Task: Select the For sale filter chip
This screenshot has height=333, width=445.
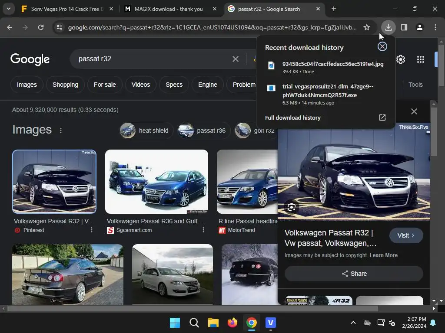Action: [x=105, y=85]
